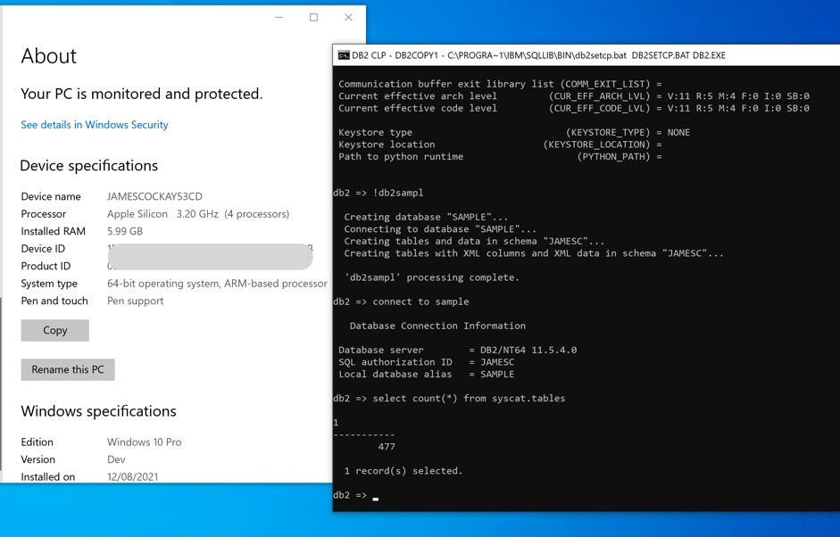Open See details in Windows Security link
Screen dimensions: 840x537
95,125
